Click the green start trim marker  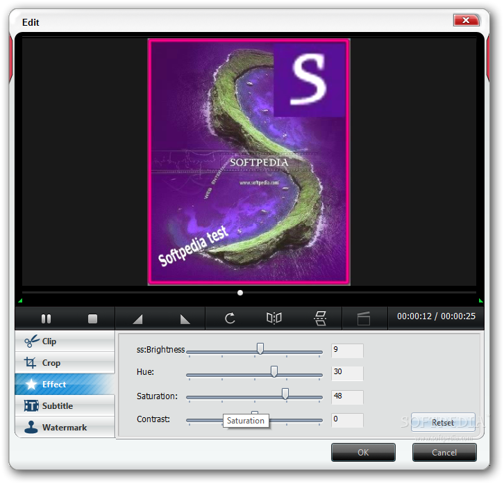tap(20, 301)
